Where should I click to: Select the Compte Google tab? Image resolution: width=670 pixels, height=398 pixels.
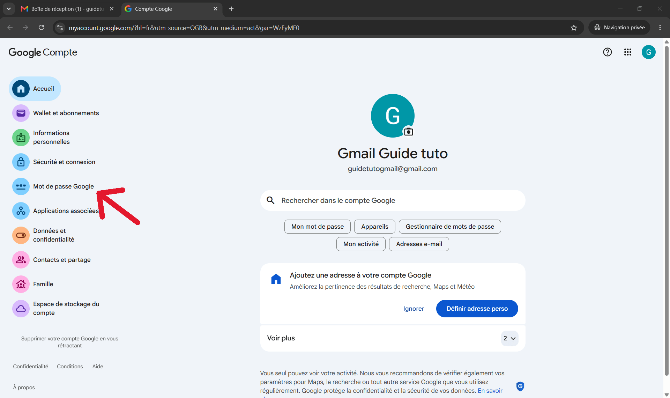point(171,9)
